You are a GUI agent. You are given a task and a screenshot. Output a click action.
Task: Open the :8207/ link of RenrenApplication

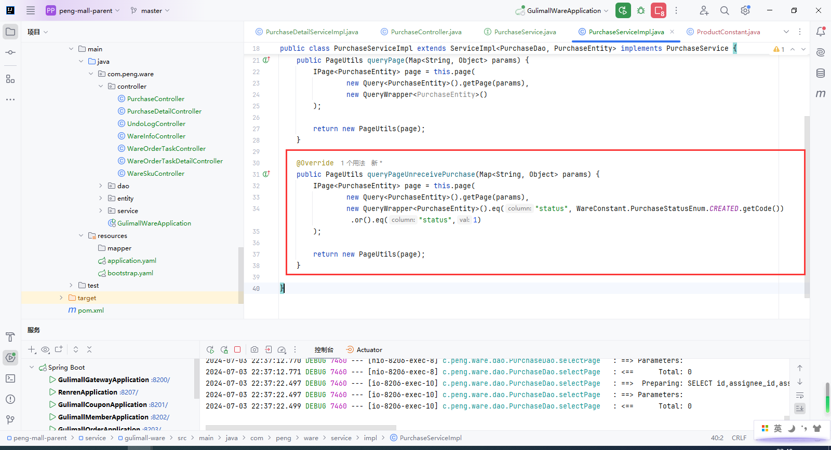tap(129, 392)
